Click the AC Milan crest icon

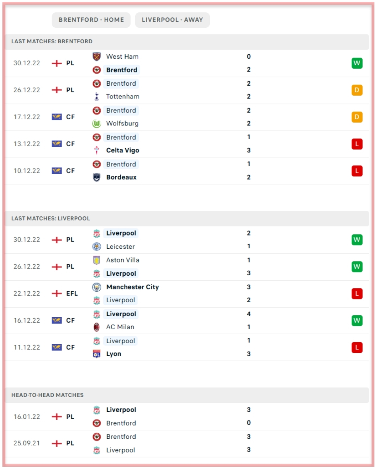[x=97, y=327]
